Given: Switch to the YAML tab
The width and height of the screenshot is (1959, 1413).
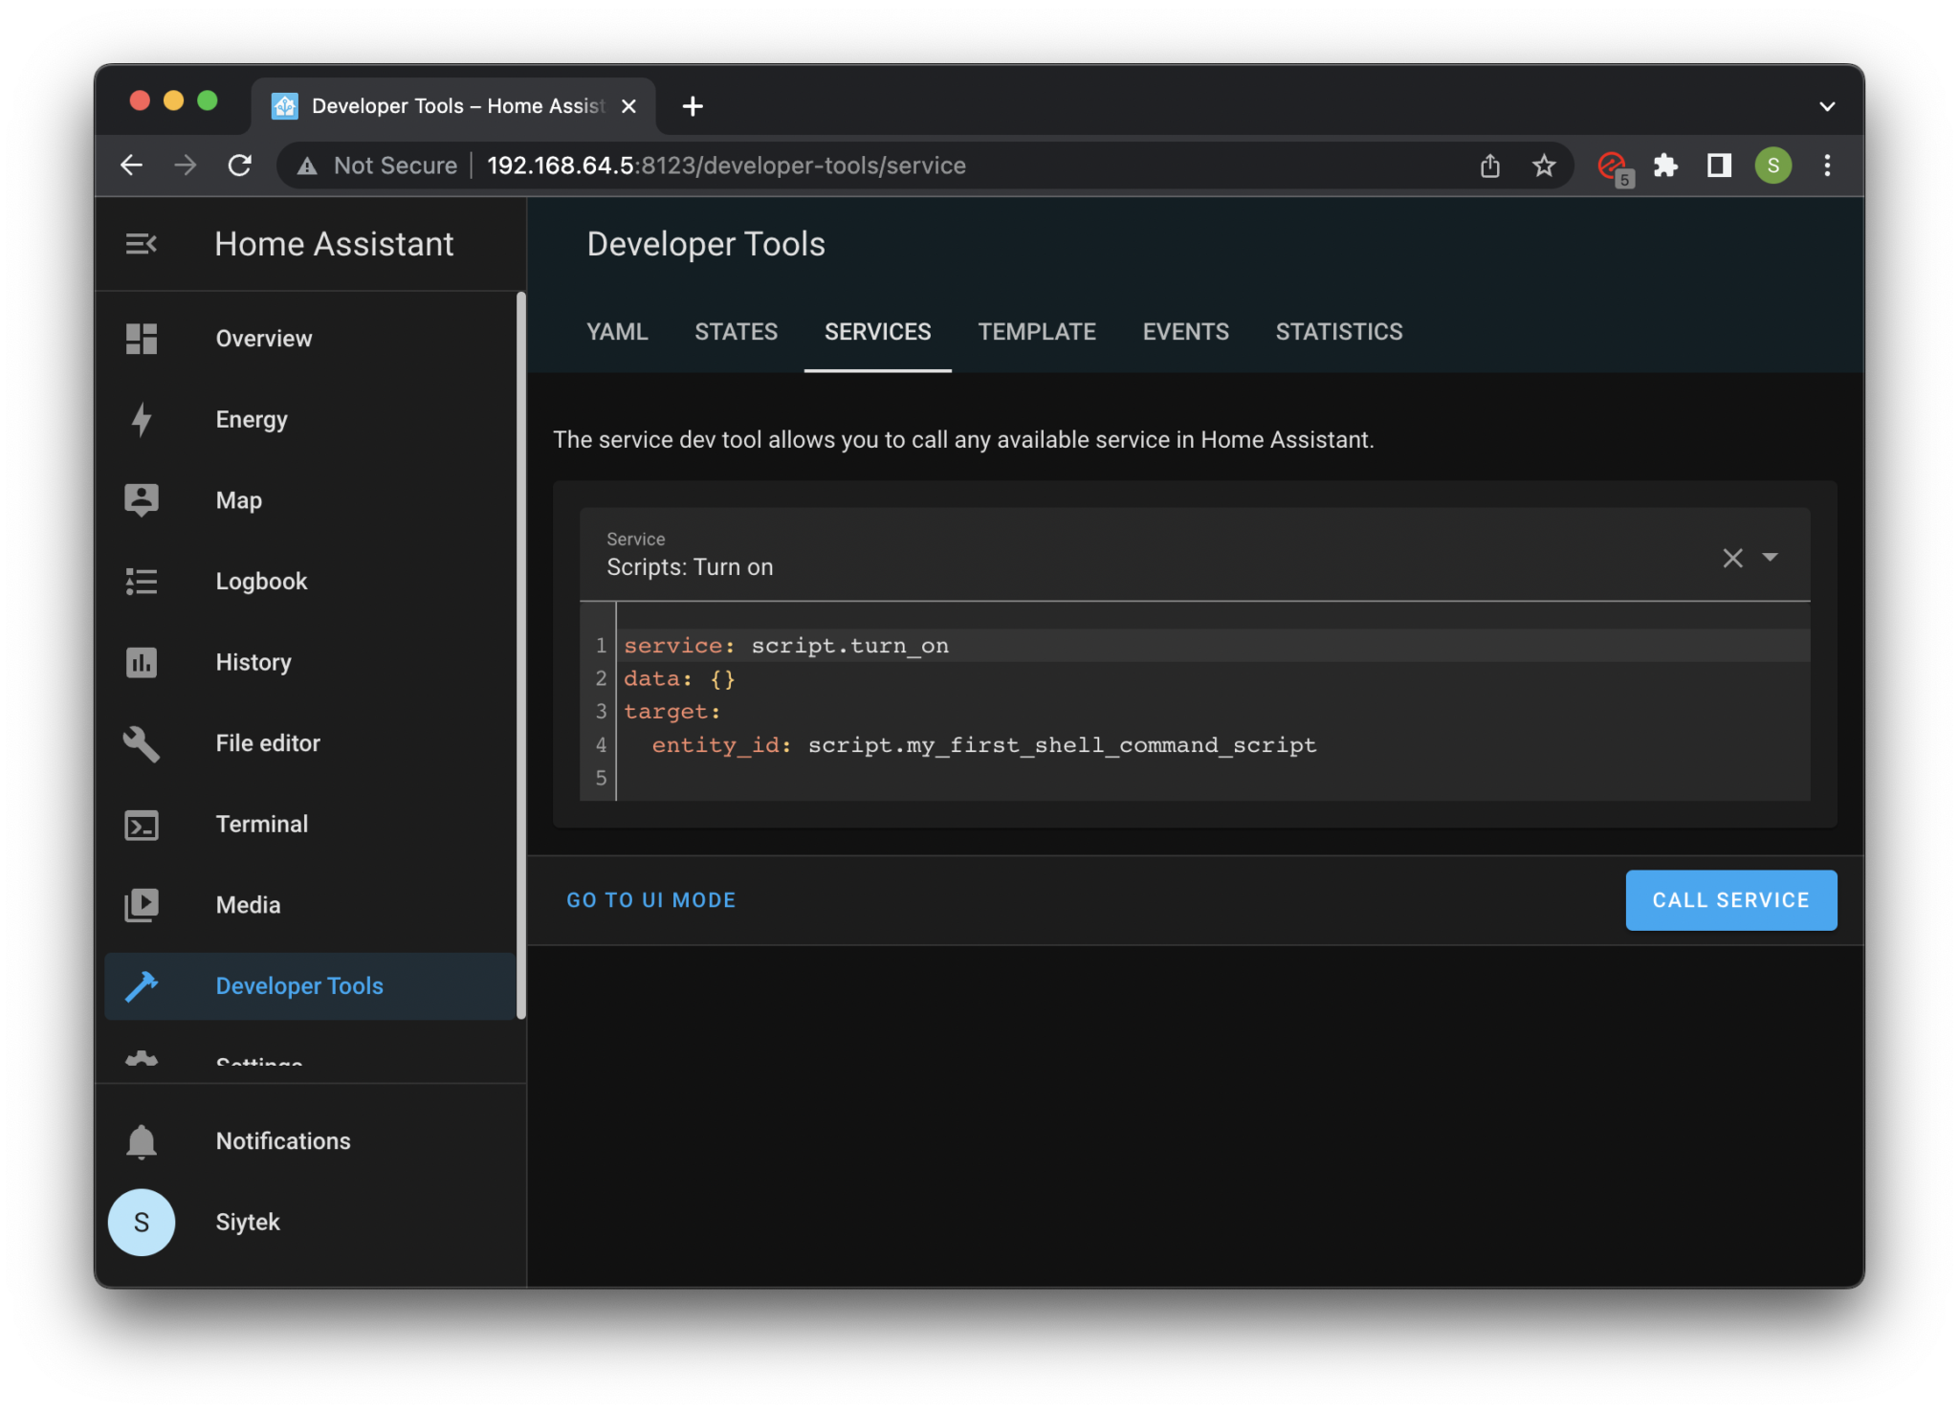Looking at the screenshot, I should coord(617,332).
